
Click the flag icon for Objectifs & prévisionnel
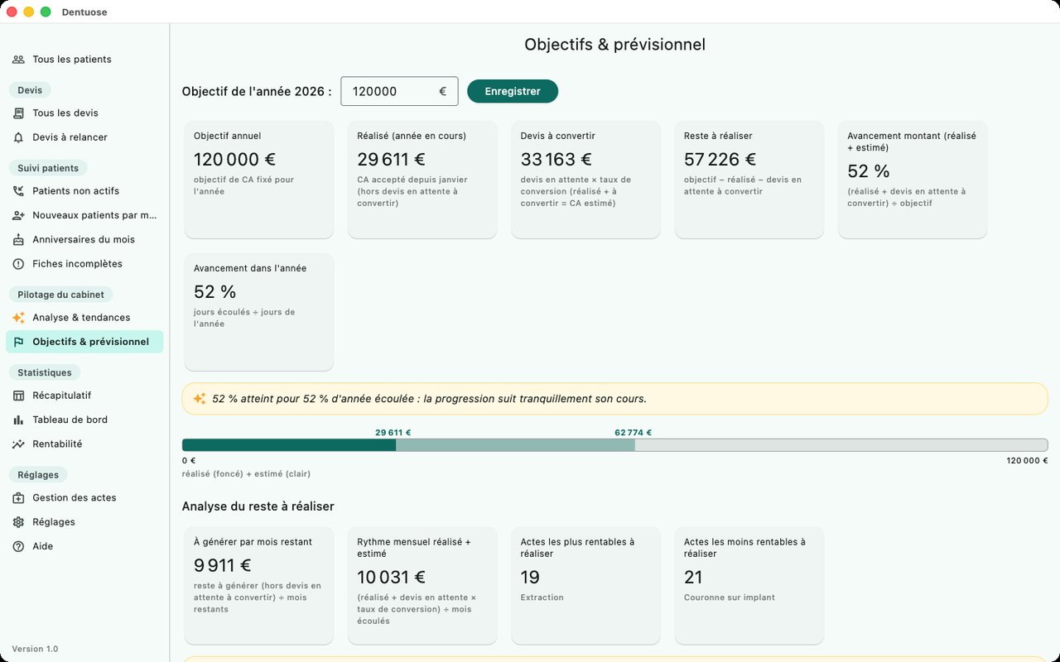18,342
